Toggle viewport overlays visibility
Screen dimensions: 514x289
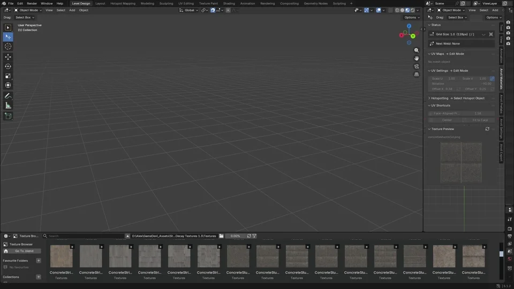[x=379, y=10]
